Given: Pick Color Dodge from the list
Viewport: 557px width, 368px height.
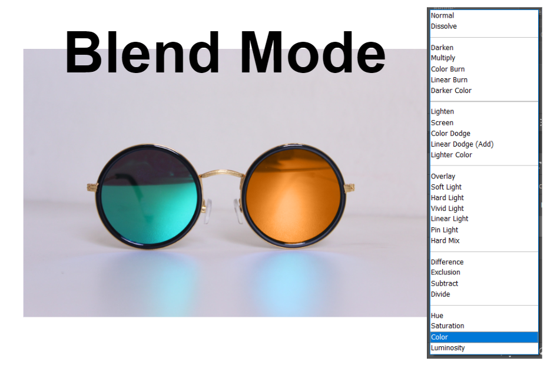Looking at the screenshot, I should 484,134.
